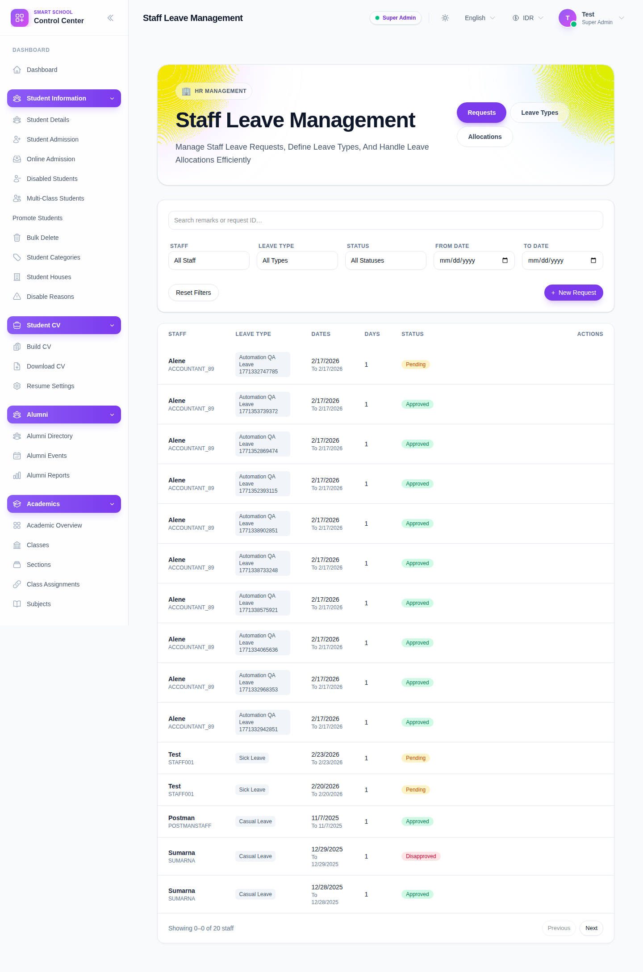Viewport: 643px width, 972px height.
Task: Click the HR Management badge
Action: pyautogui.click(x=214, y=91)
